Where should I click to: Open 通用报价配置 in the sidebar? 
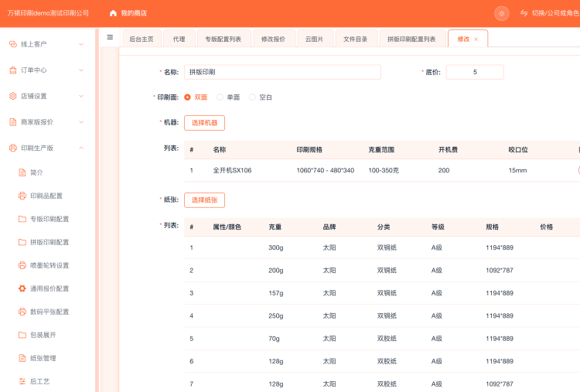coord(49,288)
